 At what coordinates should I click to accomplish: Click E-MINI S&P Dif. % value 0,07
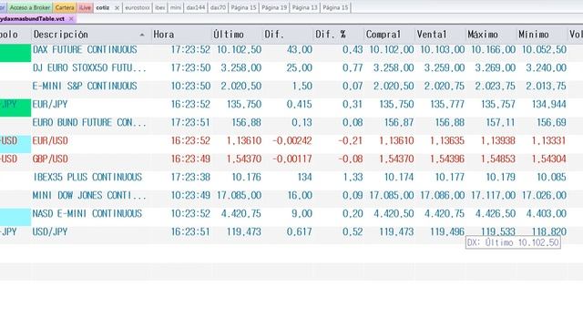pos(353,86)
